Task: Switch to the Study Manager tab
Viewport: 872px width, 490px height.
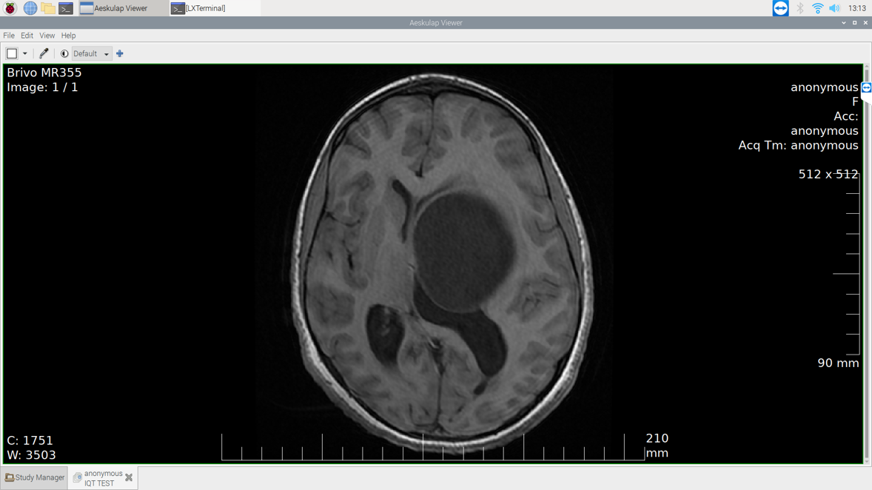Action: tap(35, 477)
